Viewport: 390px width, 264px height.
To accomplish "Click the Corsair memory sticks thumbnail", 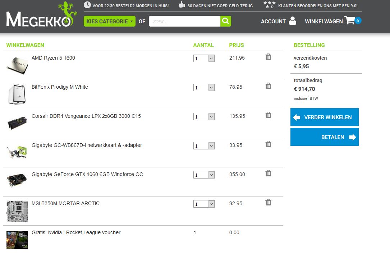I will coord(17,123).
